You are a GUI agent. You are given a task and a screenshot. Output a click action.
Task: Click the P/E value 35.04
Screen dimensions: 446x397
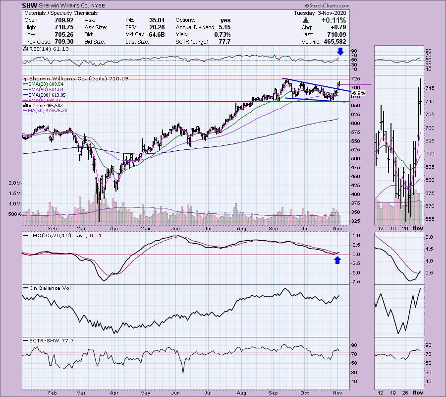click(x=157, y=20)
